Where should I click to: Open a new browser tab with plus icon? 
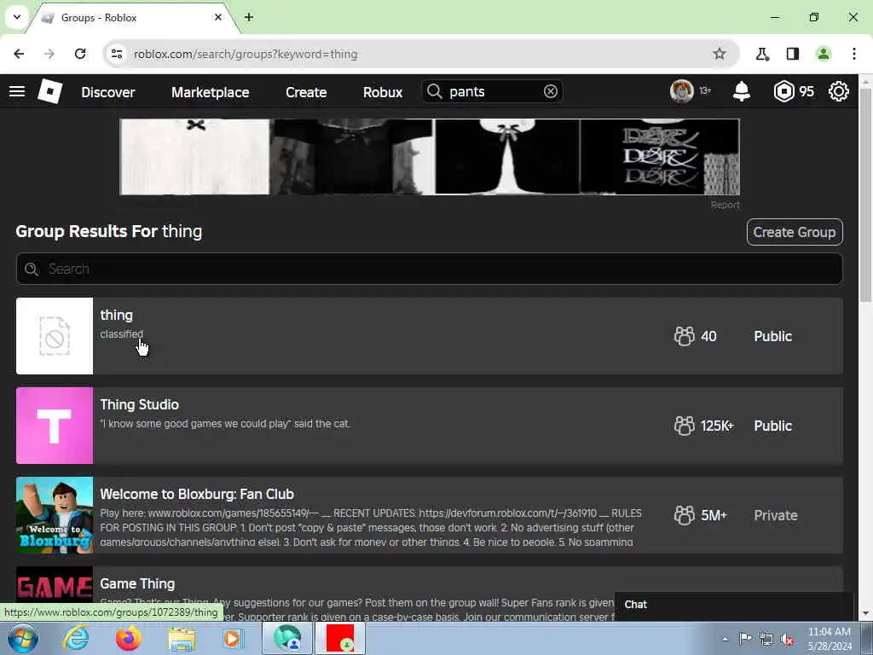pos(249,17)
